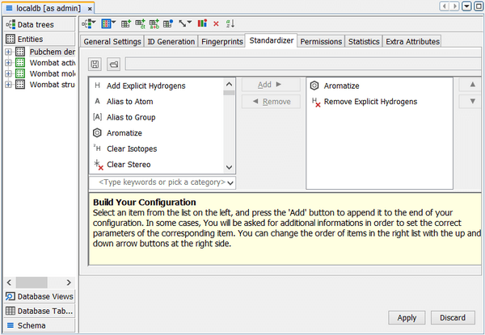Image resolution: width=485 pixels, height=335 pixels.
Task: Open the General Settings tab
Action: click(x=112, y=41)
